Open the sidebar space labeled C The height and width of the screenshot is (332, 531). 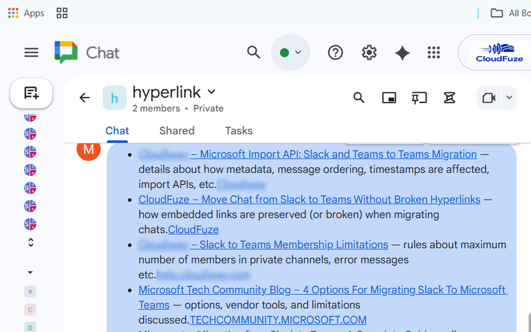pyautogui.click(x=30, y=310)
